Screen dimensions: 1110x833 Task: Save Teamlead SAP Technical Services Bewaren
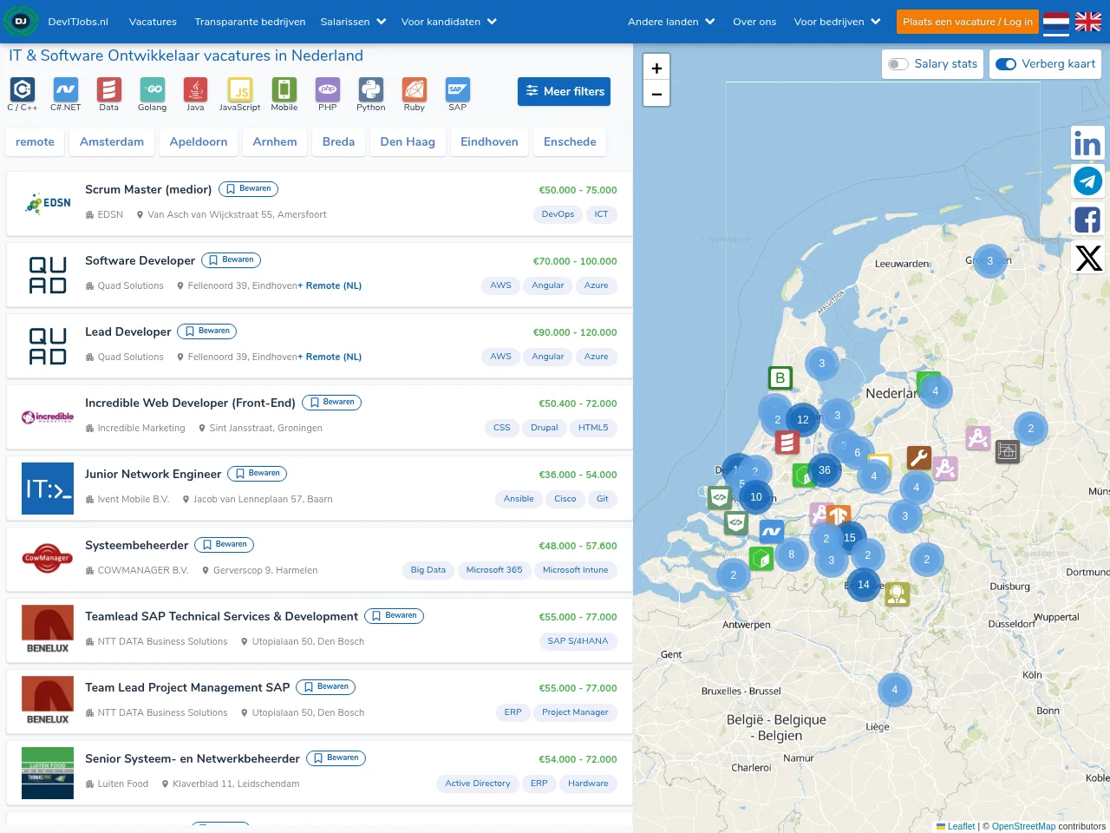point(394,615)
